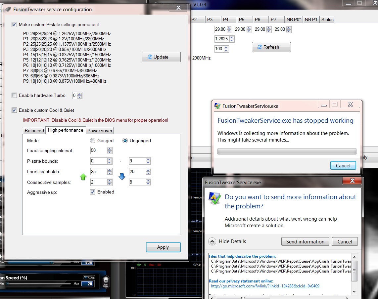The height and width of the screenshot is (299, 378).
Task: Click the blue down-arrow load threshold icon
Action: pyautogui.click(x=122, y=177)
